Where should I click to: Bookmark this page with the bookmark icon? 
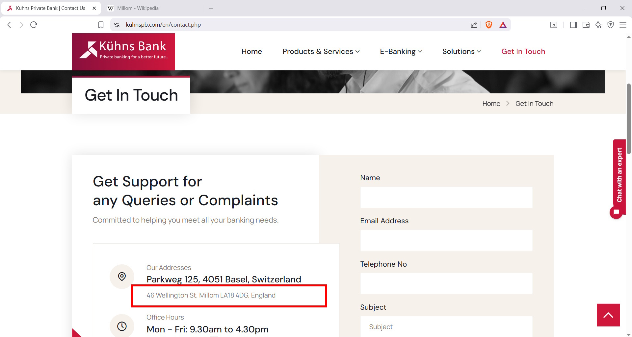101,25
